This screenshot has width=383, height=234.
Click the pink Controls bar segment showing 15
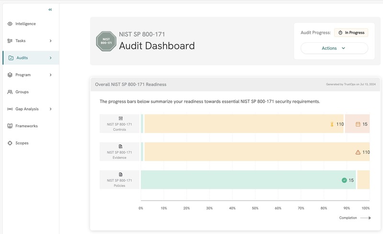(357, 123)
